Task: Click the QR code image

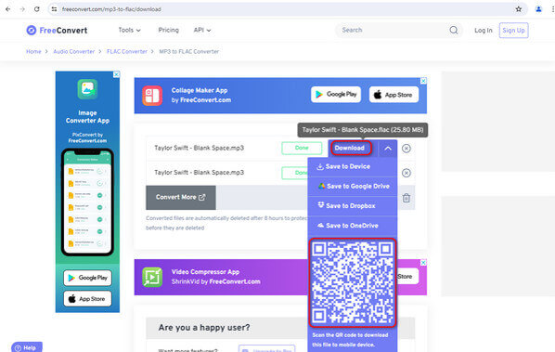Action: [x=352, y=282]
